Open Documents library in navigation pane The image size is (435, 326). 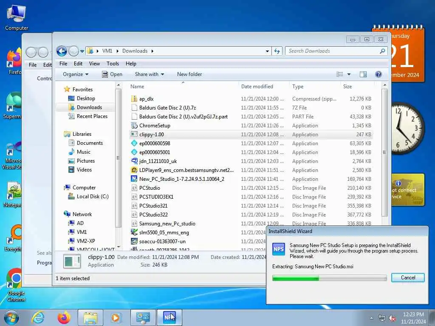(89, 143)
